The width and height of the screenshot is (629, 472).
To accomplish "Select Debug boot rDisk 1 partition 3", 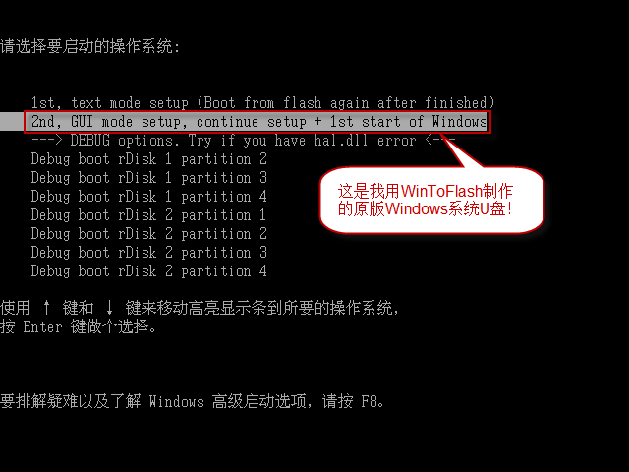I will pyautogui.click(x=148, y=178).
